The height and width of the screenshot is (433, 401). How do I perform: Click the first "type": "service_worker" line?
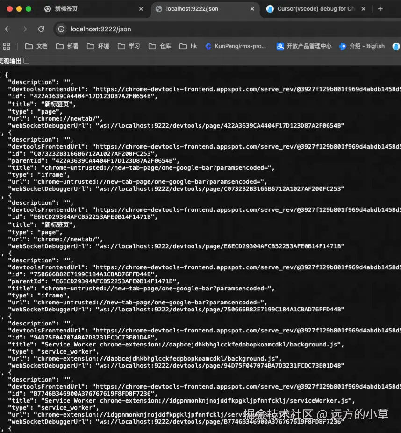coord(54,352)
